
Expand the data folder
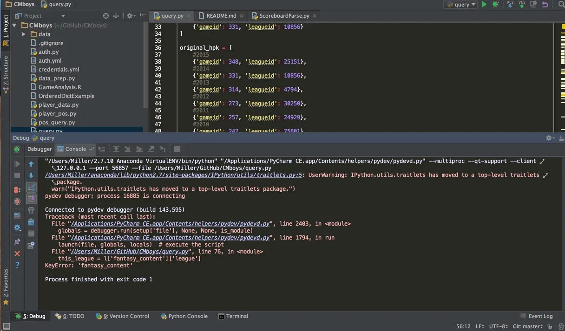(x=24, y=34)
